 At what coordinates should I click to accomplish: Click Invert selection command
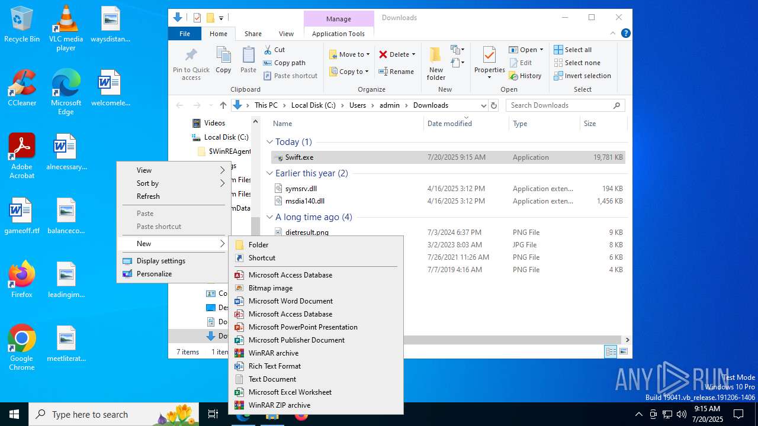coord(582,76)
